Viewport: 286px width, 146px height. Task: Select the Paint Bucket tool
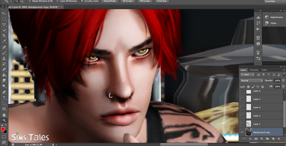pos(4,75)
